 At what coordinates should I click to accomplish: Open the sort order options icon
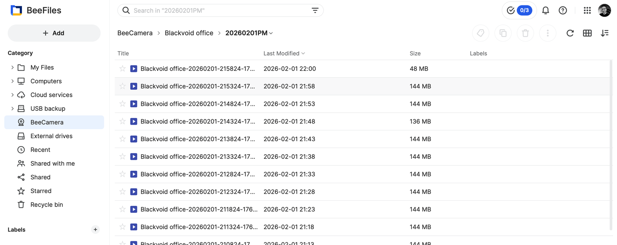point(604,33)
